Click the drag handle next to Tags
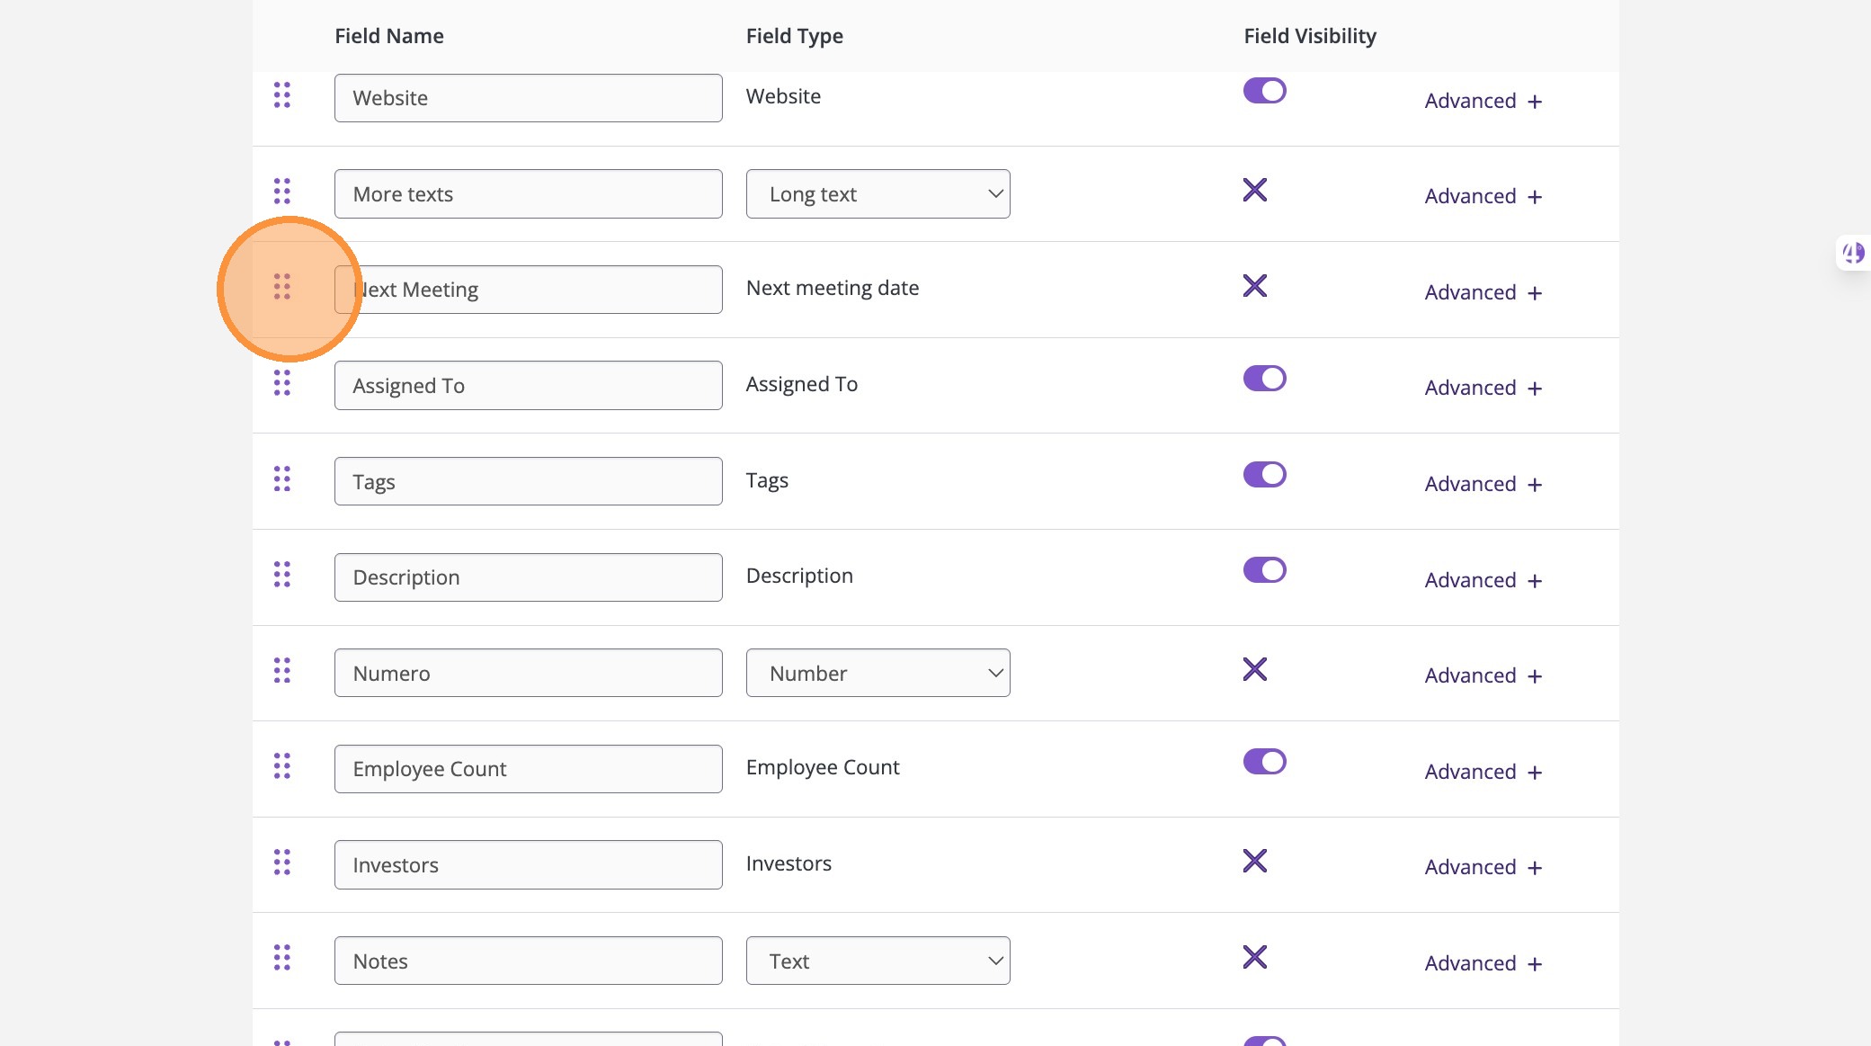This screenshot has height=1046, width=1871. (281, 478)
